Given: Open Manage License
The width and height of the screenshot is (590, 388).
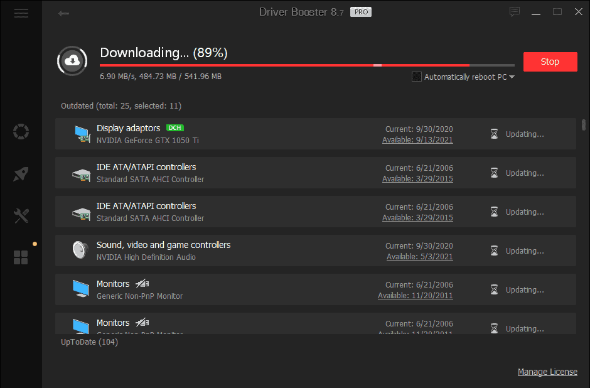Looking at the screenshot, I should (547, 372).
